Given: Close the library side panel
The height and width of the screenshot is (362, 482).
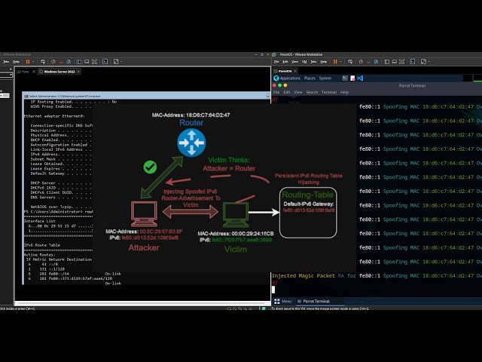Looking at the screenshot, I should pyautogui.click(x=11, y=69).
